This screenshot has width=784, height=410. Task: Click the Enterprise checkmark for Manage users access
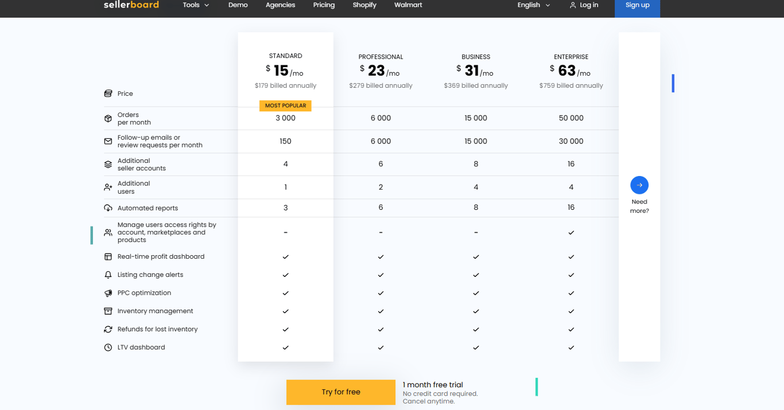coord(571,233)
